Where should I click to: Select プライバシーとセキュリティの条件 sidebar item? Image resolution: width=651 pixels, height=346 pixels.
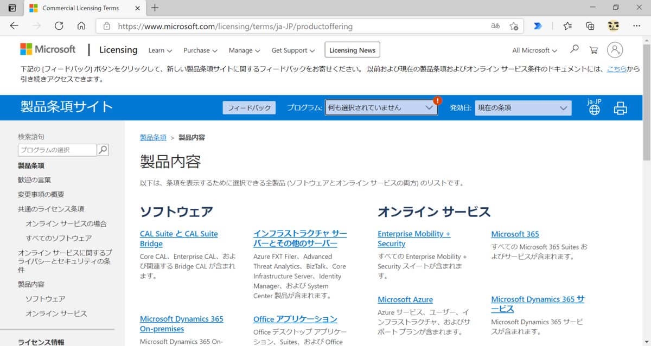point(65,261)
